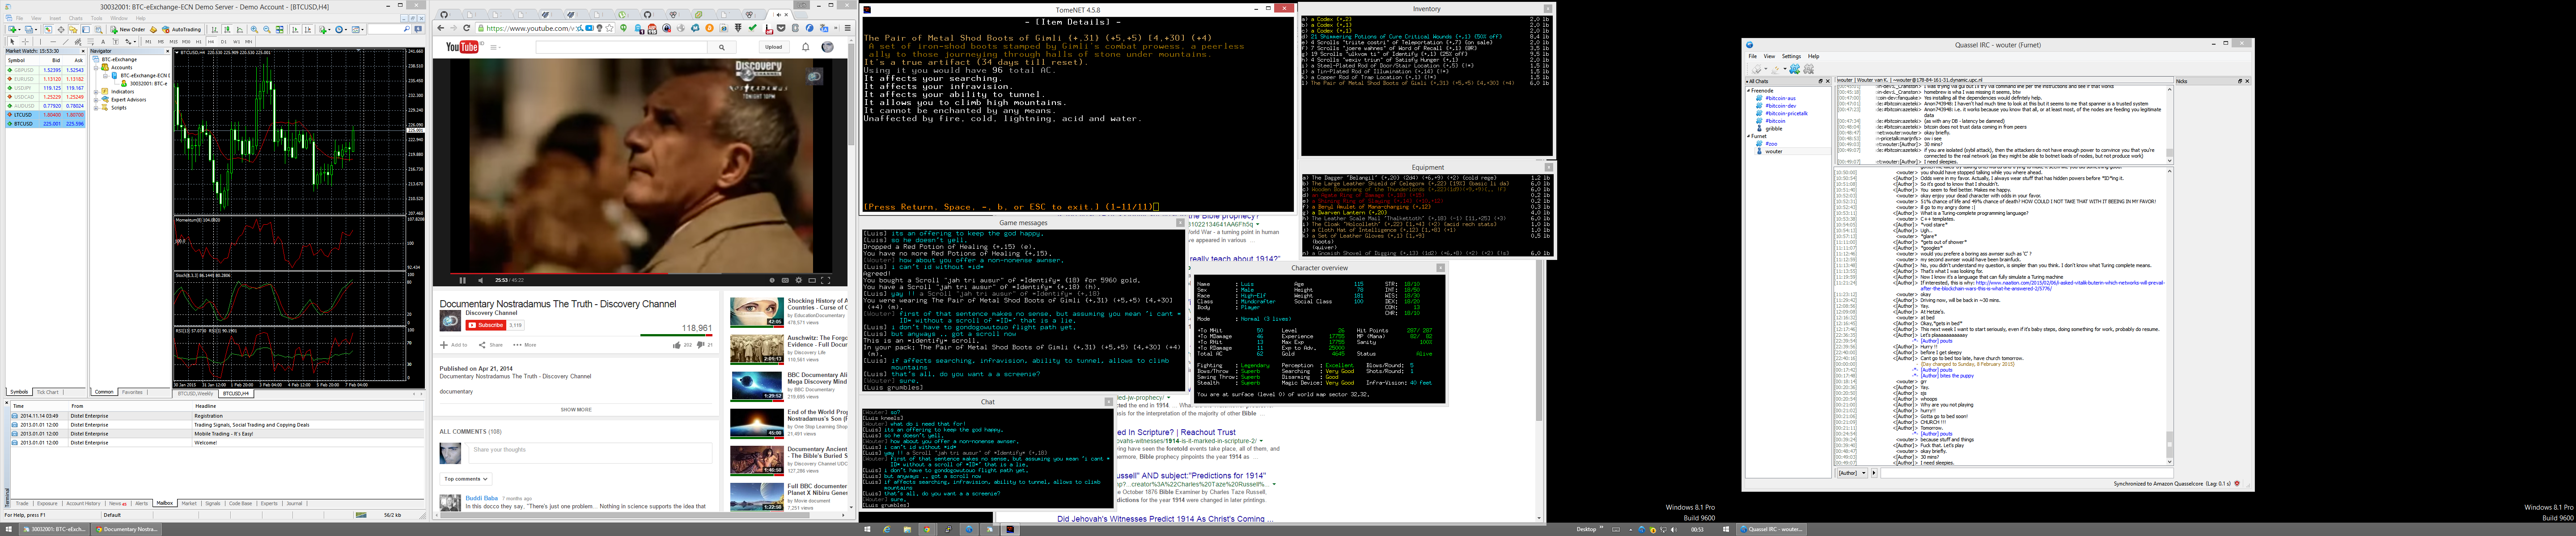Pause the YouTube video
The image size is (2576, 536).
pyautogui.click(x=462, y=281)
